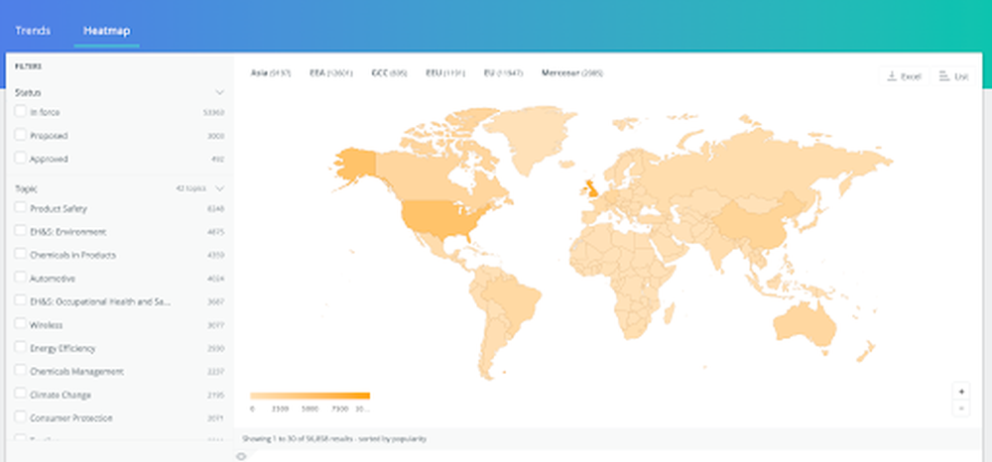Check the Consumer Protection filter
This screenshot has width=992, height=462.
pos(20,417)
